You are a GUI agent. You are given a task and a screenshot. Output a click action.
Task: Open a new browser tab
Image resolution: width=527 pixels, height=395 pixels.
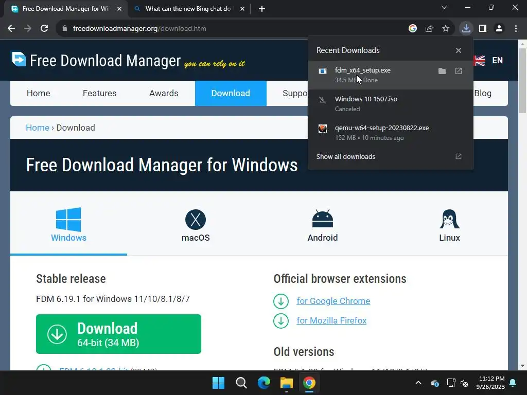262,9
